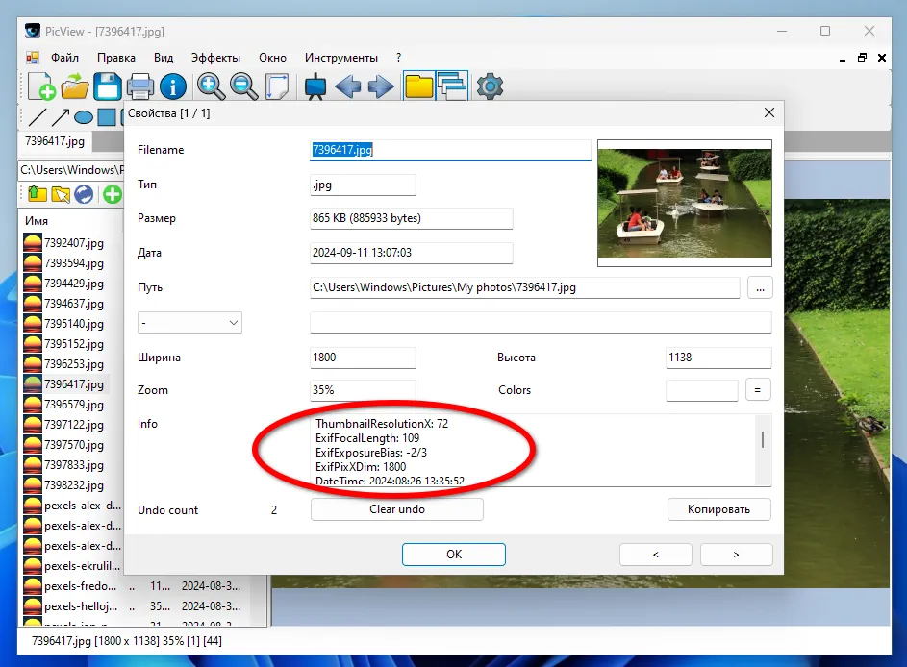Select 7395140.jpg in the file list

73,324
